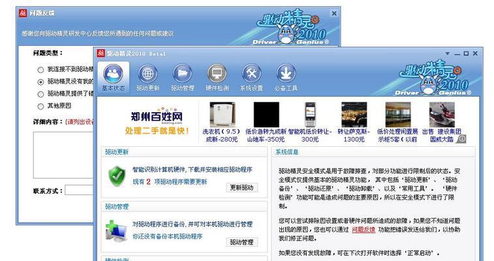The image size is (494, 261).
Task: Click the driver backup computer icon
Action: [116, 231]
